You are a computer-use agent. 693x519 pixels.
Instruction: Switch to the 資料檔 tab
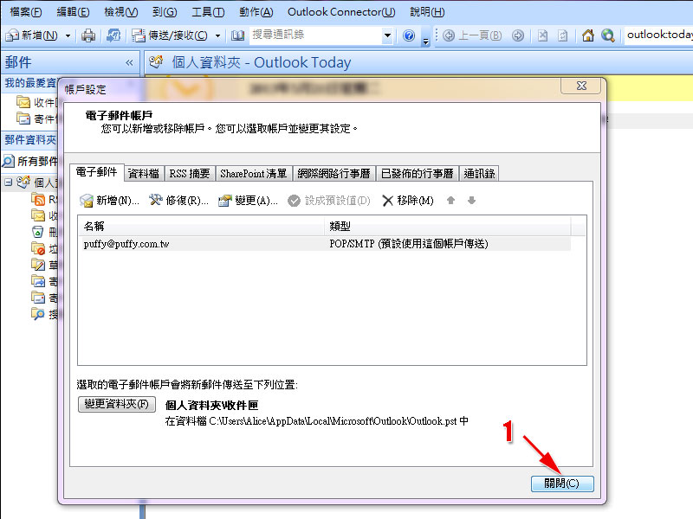[144, 174]
